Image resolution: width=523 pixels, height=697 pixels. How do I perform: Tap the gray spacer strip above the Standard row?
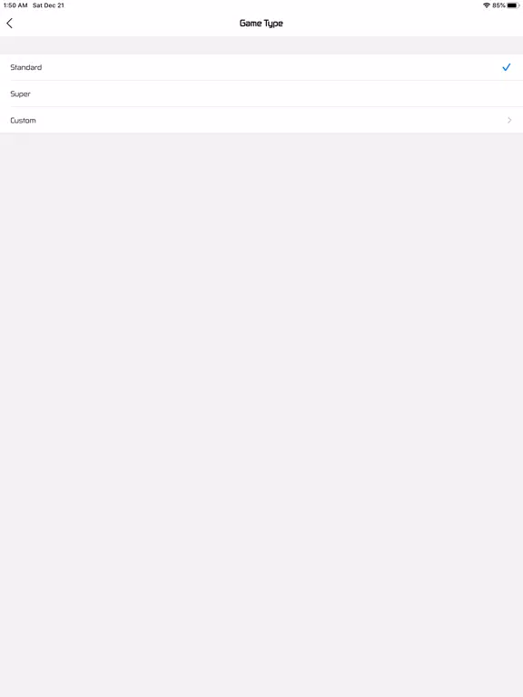tap(261, 45)
